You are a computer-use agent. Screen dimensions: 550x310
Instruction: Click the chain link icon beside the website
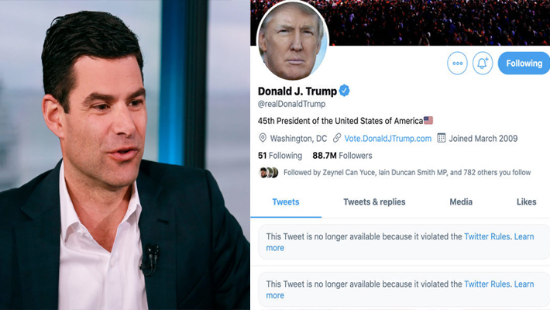pyautogui.click(x=337, y=138)
